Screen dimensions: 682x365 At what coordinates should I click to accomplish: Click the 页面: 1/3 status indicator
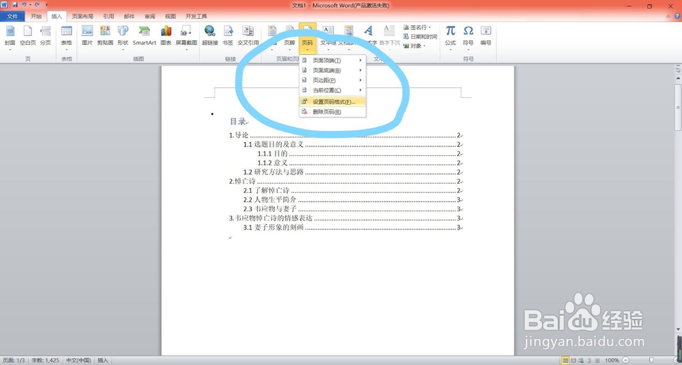coord(14,360)
